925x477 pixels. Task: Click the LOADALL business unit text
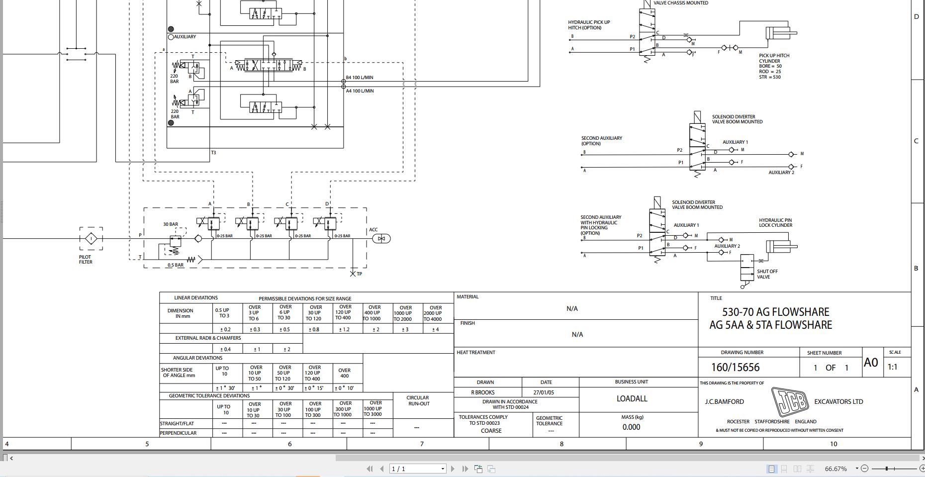tap(632, 399)
